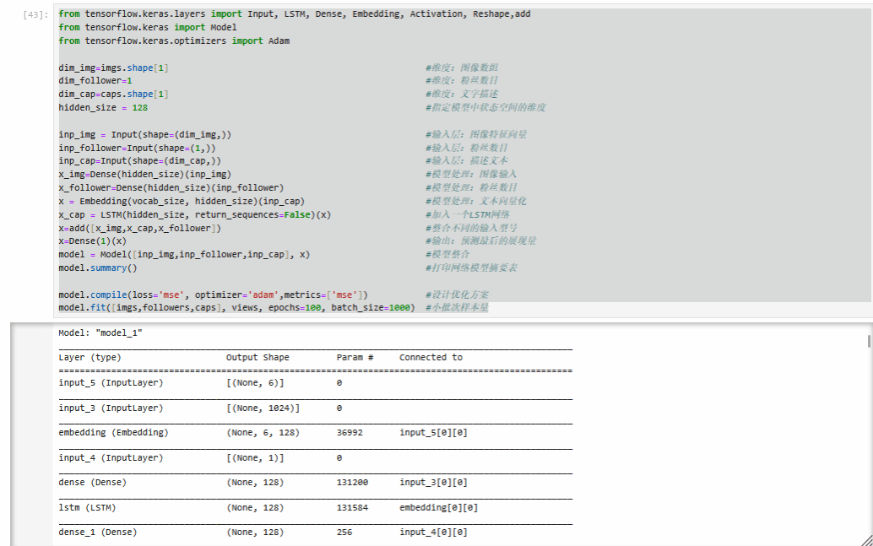Click the '#加入一个LSTM网络' comment
Image resolution: width=873 pixels, height=546 pixels.
click(x=468, y=215)
